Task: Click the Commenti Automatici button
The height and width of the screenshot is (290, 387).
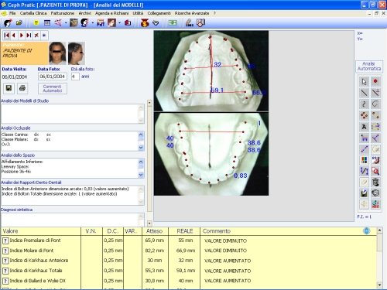Action: coord(53,88)
